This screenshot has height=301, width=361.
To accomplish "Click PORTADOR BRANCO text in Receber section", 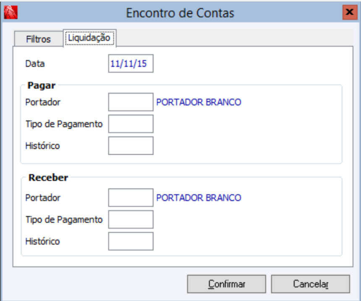I will click(x=199, y=198).
